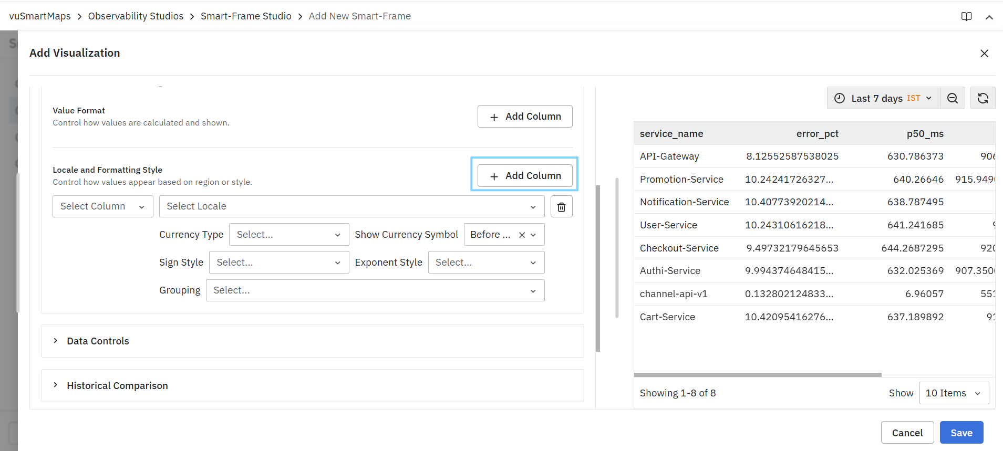
Task: Click the Add Visualization title
Action: pos(75,53)
